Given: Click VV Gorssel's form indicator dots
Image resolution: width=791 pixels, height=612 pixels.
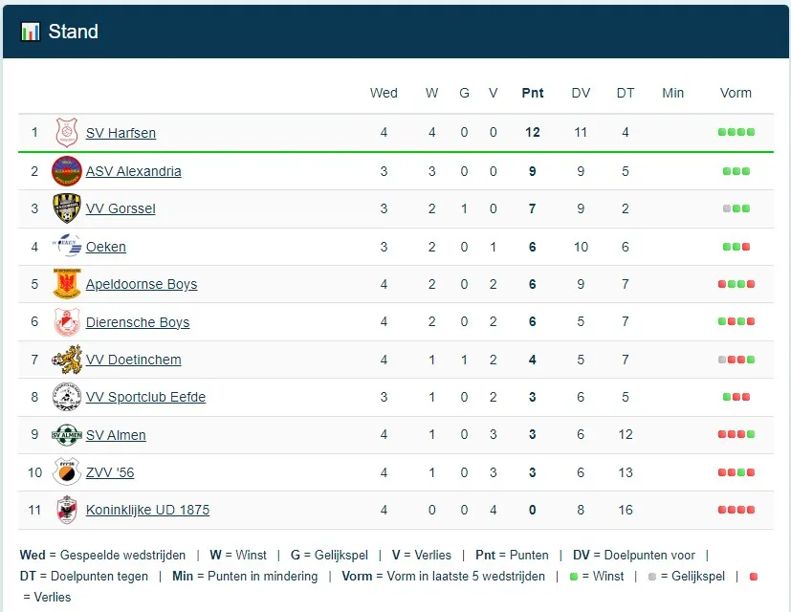Looking at the screenshot, I should (x=736, y=208).
